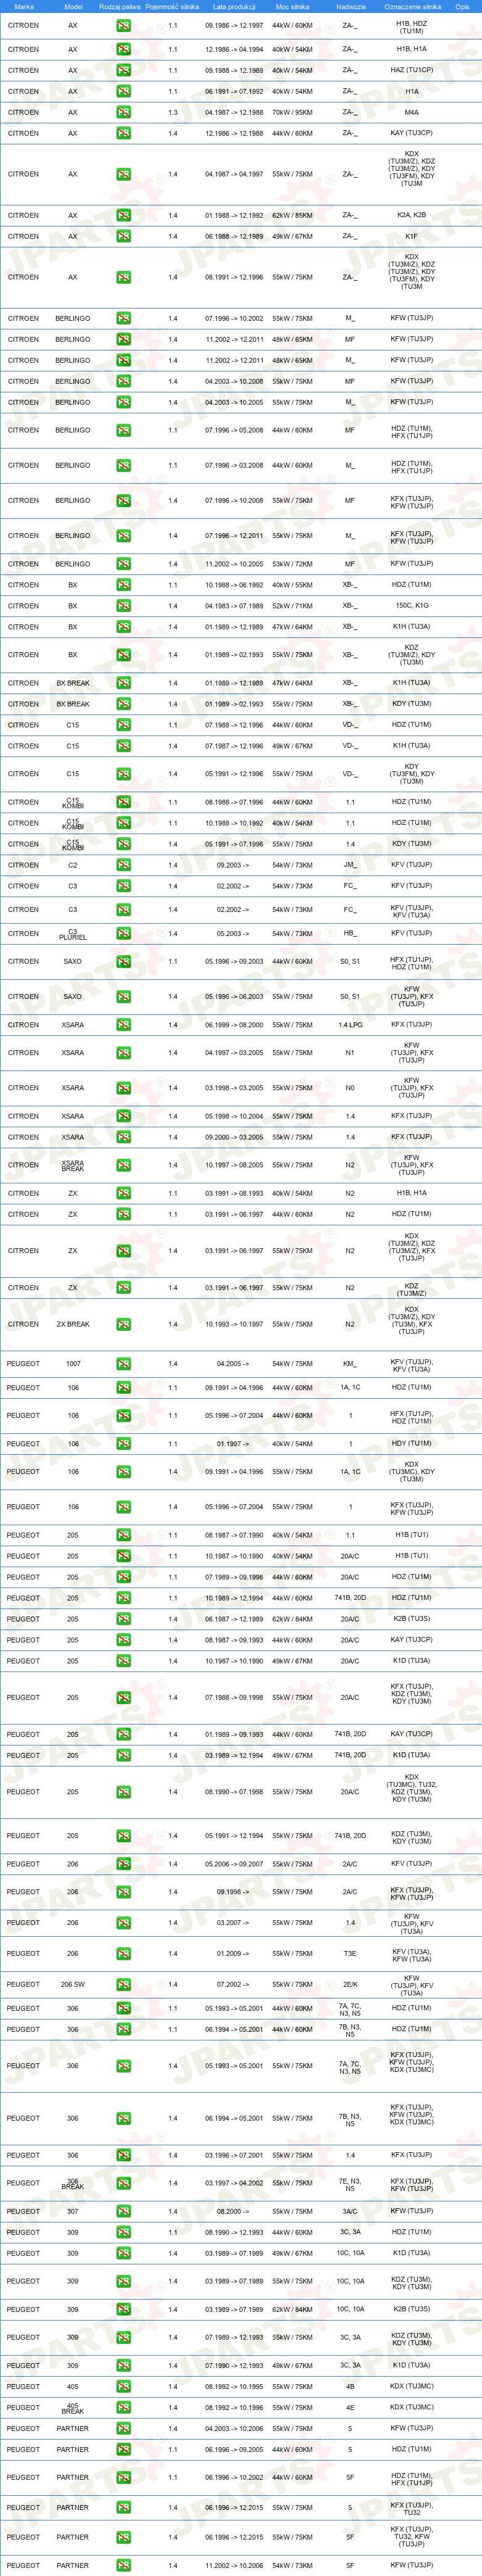Screen dimensions: 482x2576
Task: Select the 1.4 LPG body cell
Action: (x=350, y=1025)
